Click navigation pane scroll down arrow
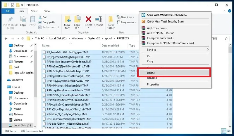Screen dimensions: 234x136 pos(35,126)
